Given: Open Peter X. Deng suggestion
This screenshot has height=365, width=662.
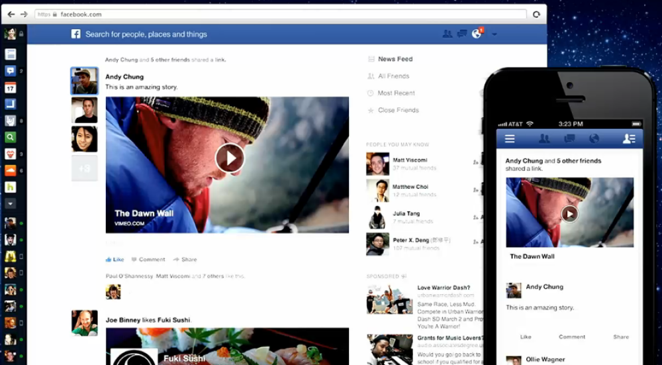Looking at the screenshot, I should tap(421, 240).
